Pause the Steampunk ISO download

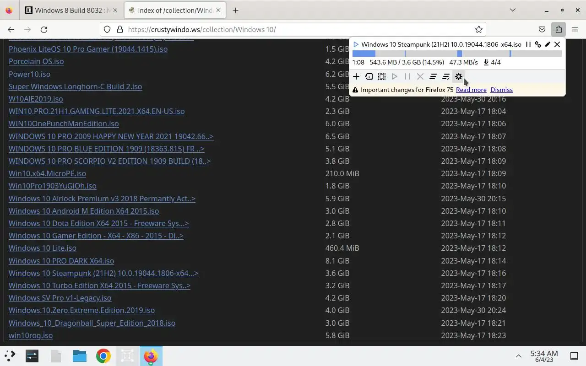[x=528, y=44]
